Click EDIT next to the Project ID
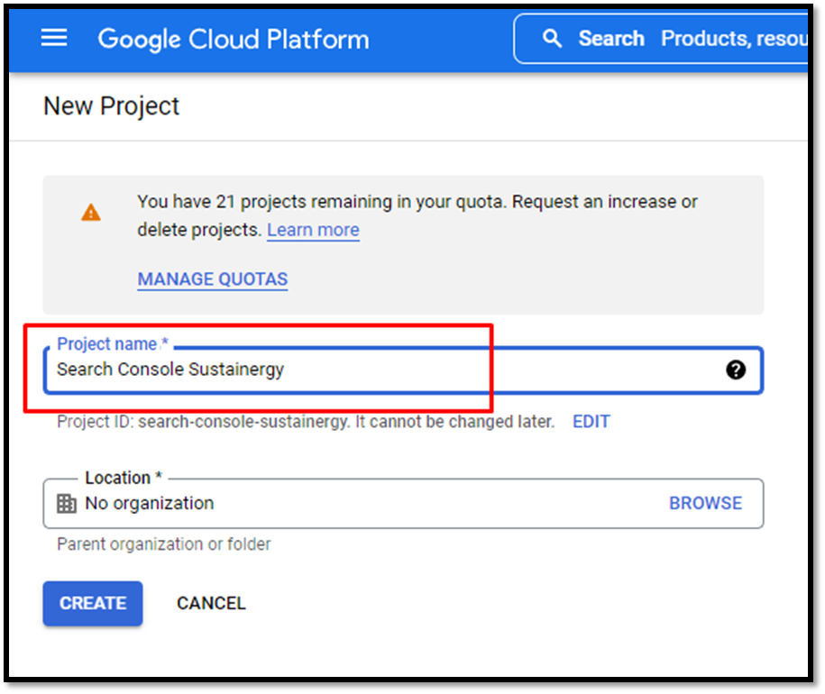Image resolution: width=825 pixels, height=694 pixels. coord(591,422)
